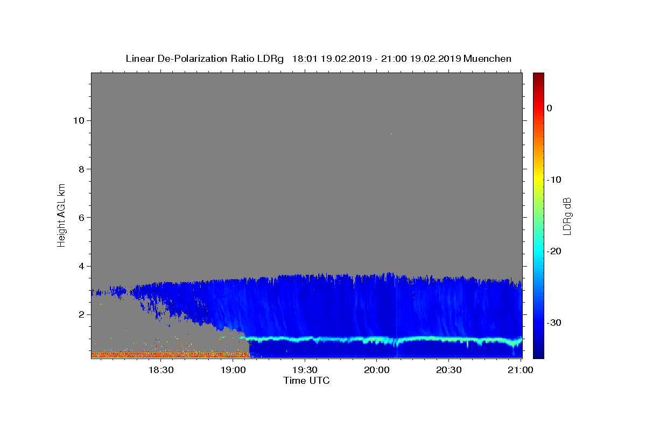Screen dimensions: 646x430
Task: Click the height tick label 8
Action: click(x=81, y=169)
